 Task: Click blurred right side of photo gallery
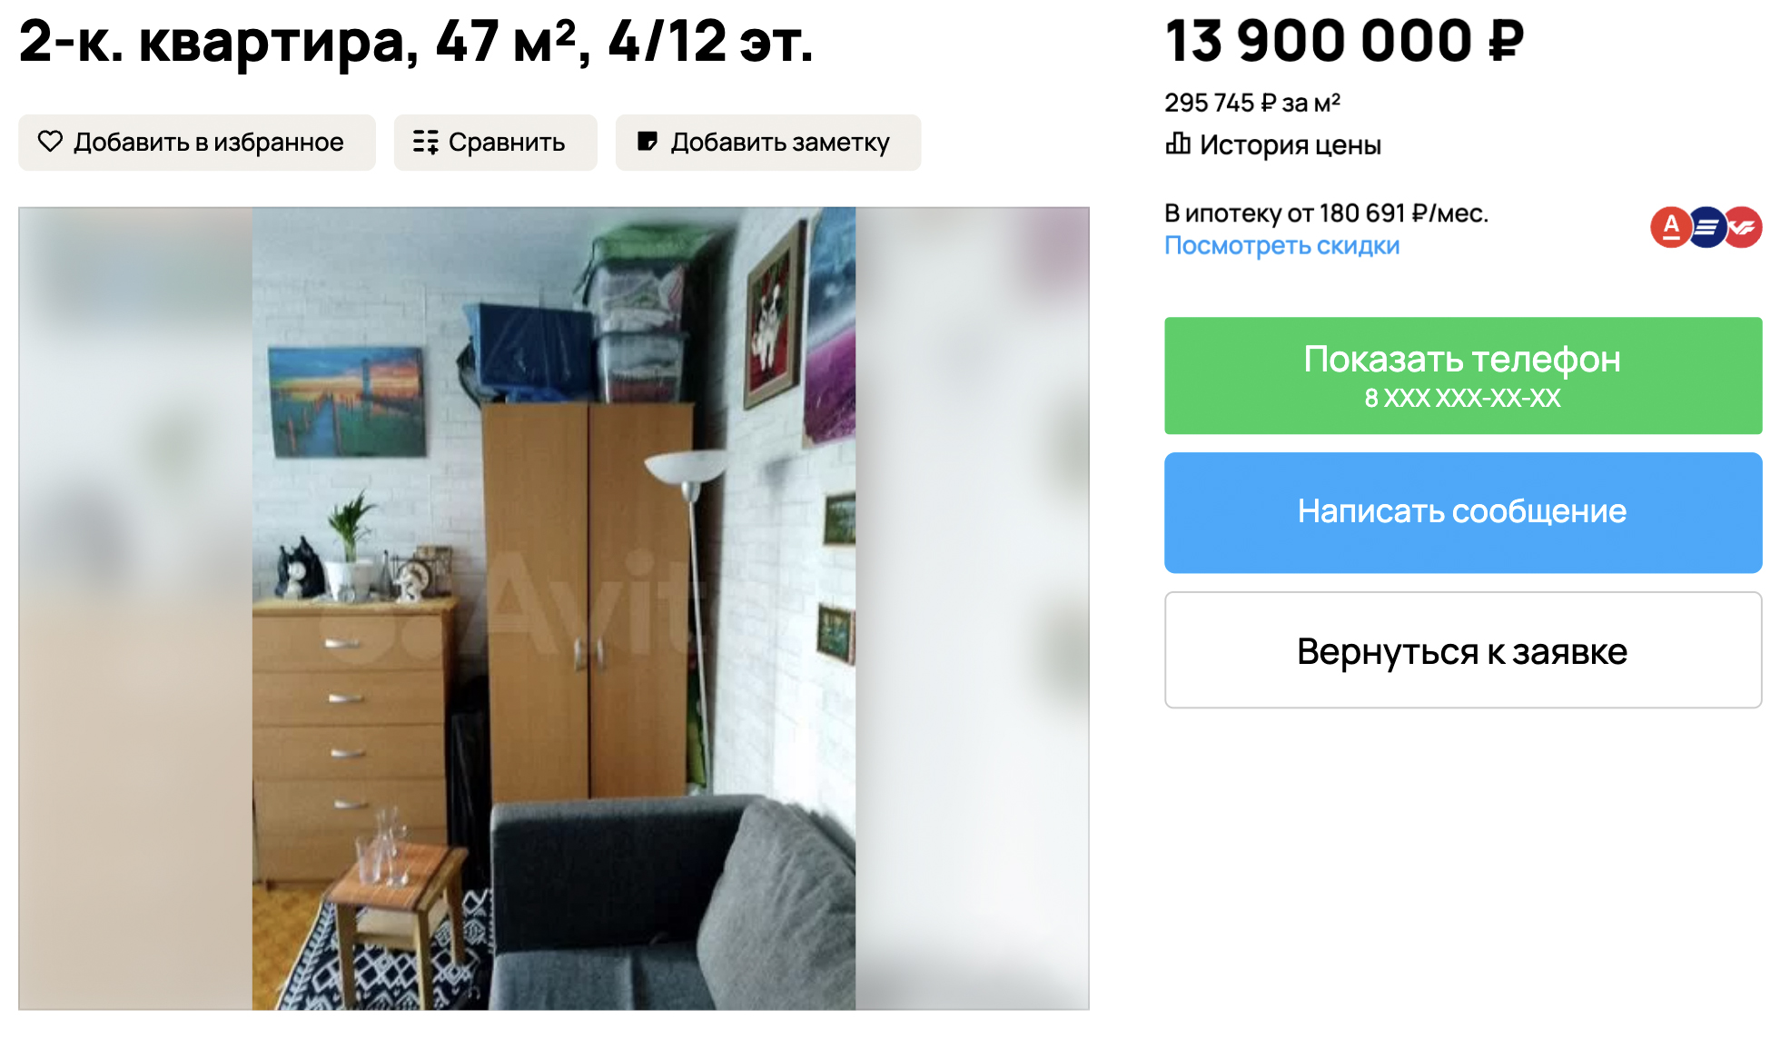click(x=972, y=609)
